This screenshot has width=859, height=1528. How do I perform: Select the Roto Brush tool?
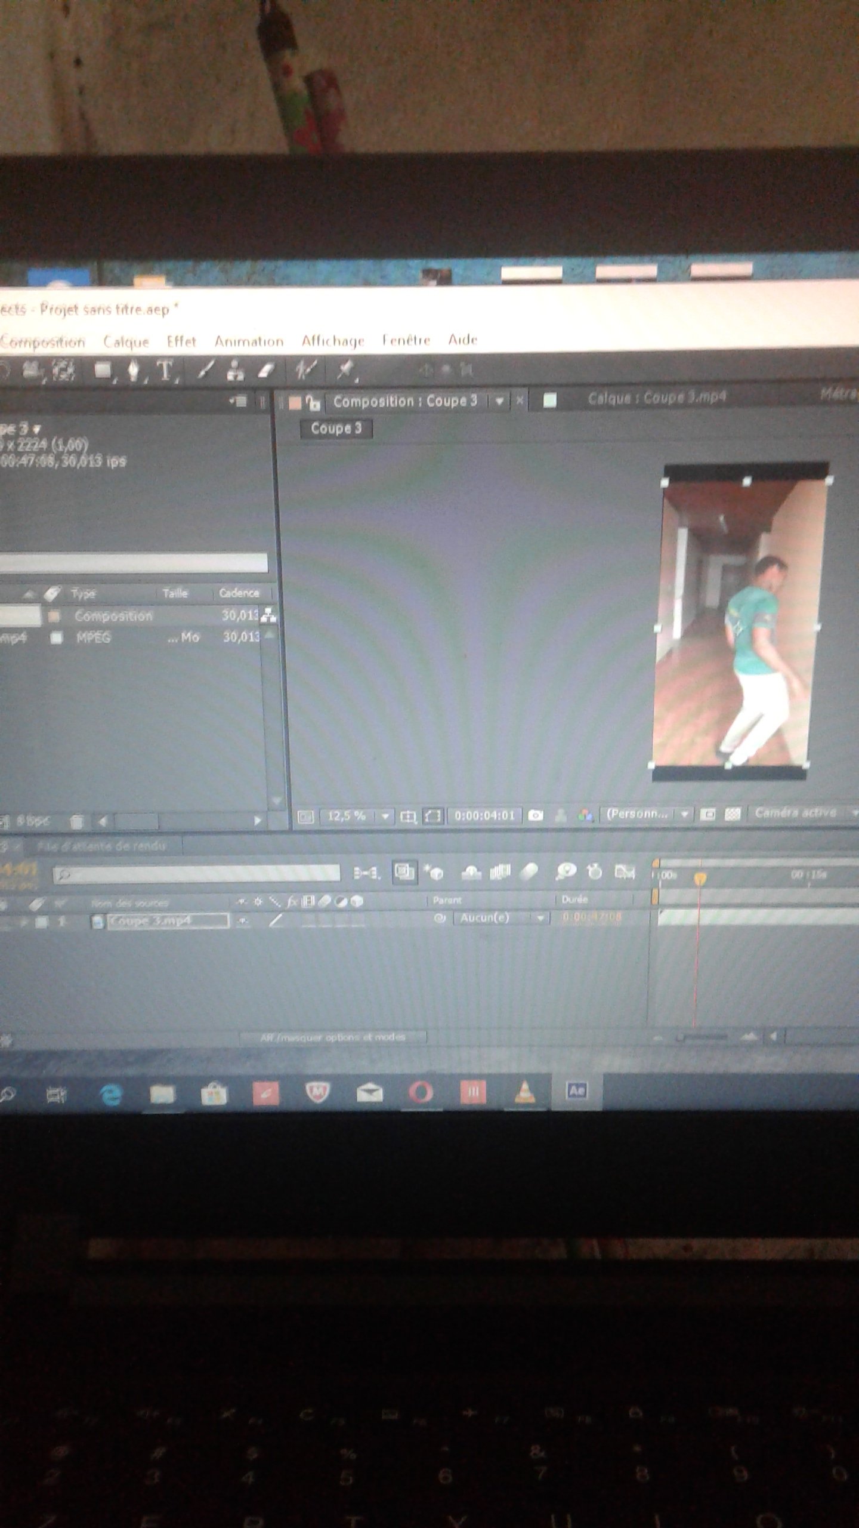pos(305,370)
